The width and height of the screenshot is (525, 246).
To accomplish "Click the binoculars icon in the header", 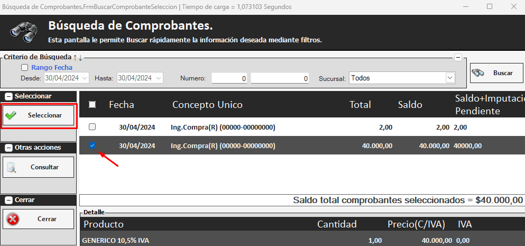I will pos(24,32).
